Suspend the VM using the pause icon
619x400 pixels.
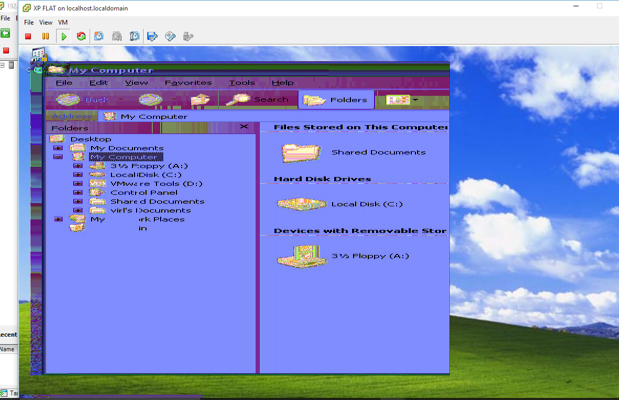tap(46, 37)
